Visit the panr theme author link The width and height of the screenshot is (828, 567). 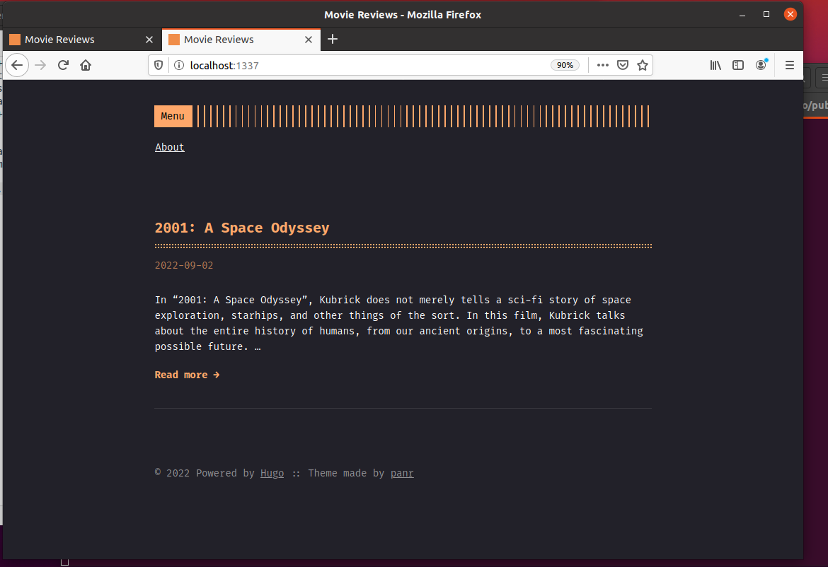click(x=402, y=473)
